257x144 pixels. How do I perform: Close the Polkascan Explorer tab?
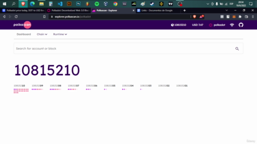133,10
